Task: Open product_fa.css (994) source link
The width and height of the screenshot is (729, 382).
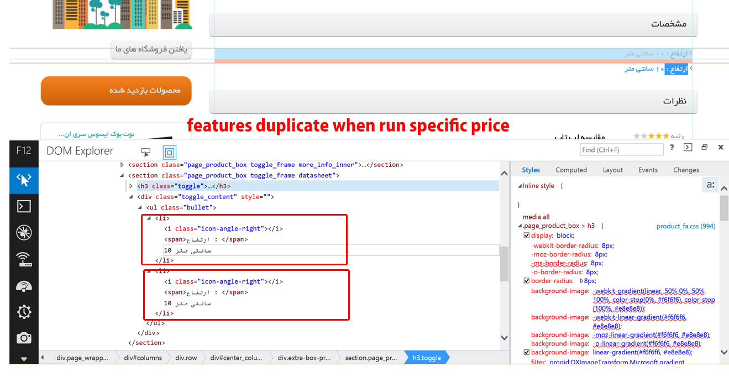Action: 685,226
